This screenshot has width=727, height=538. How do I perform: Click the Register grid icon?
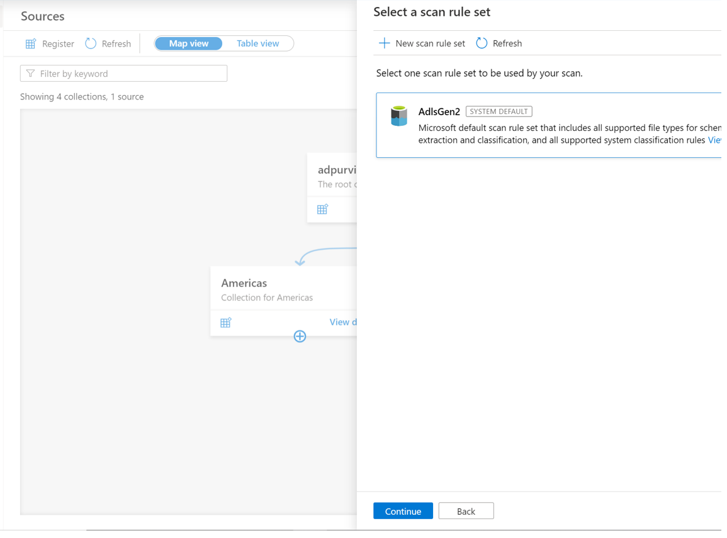(30, 43)
